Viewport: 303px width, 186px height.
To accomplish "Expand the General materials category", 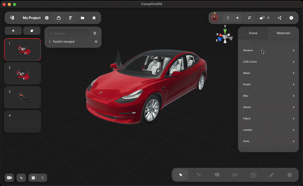I will 269,50.
